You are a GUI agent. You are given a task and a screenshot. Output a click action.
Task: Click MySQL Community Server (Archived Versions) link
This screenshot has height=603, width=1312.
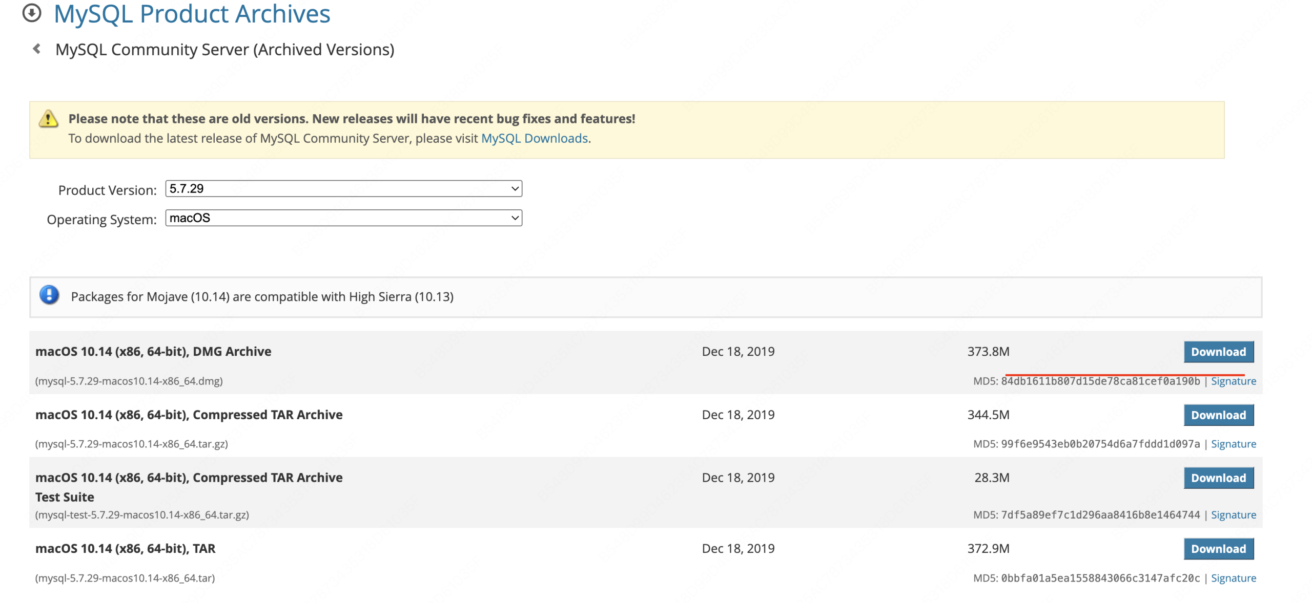224,50
